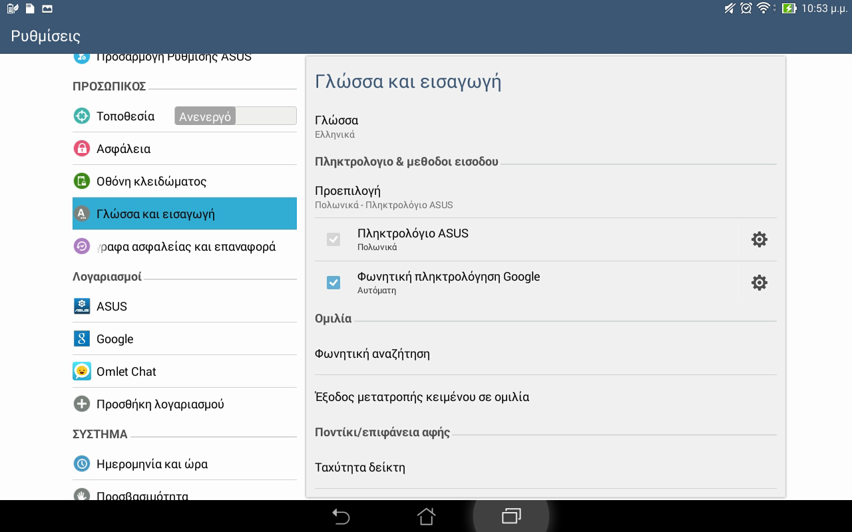Uncheck Φωνητική πληκτρολόγηση Google checkbox
The height and width of the screenshot is (532, 852).
[x=333, y=283]
